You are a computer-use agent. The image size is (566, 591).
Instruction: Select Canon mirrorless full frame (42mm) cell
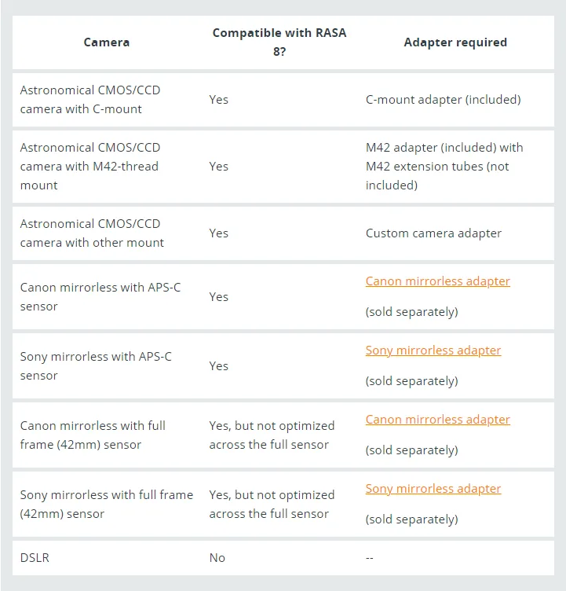coord(93,435)
